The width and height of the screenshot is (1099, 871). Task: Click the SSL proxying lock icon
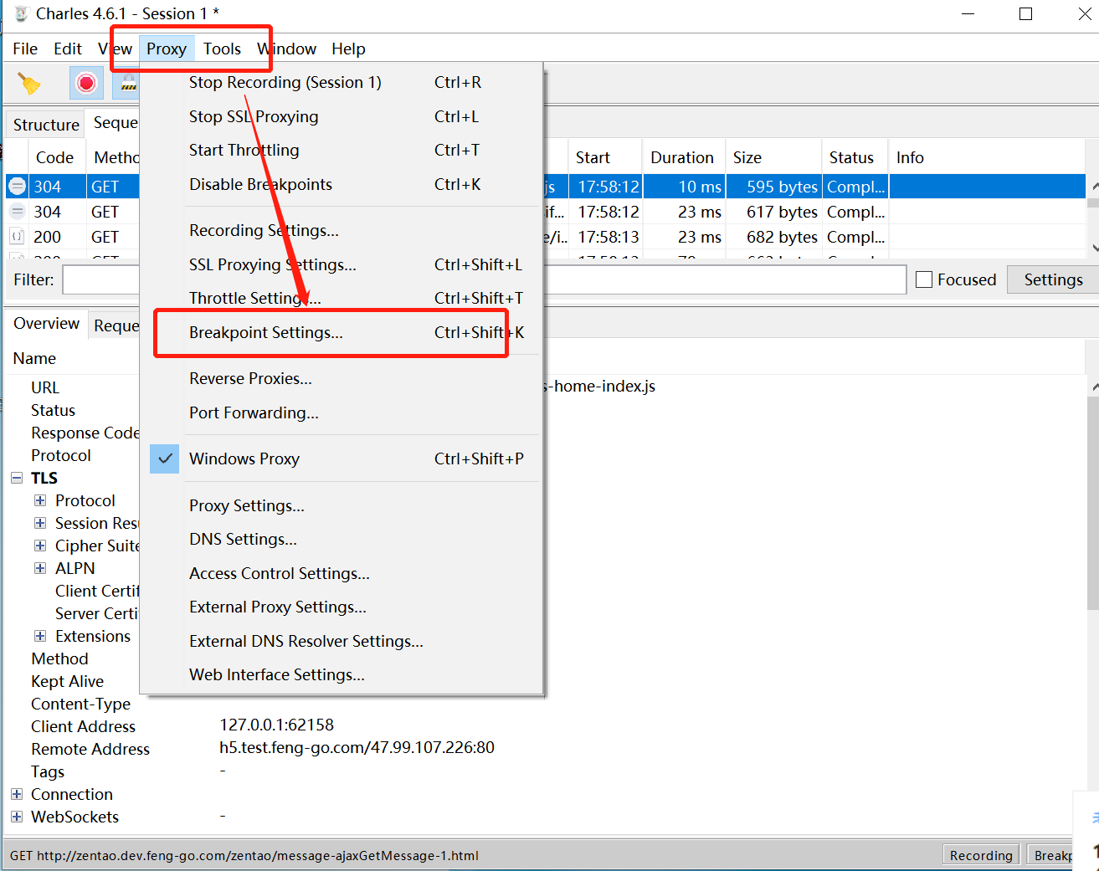pos(129,83)
